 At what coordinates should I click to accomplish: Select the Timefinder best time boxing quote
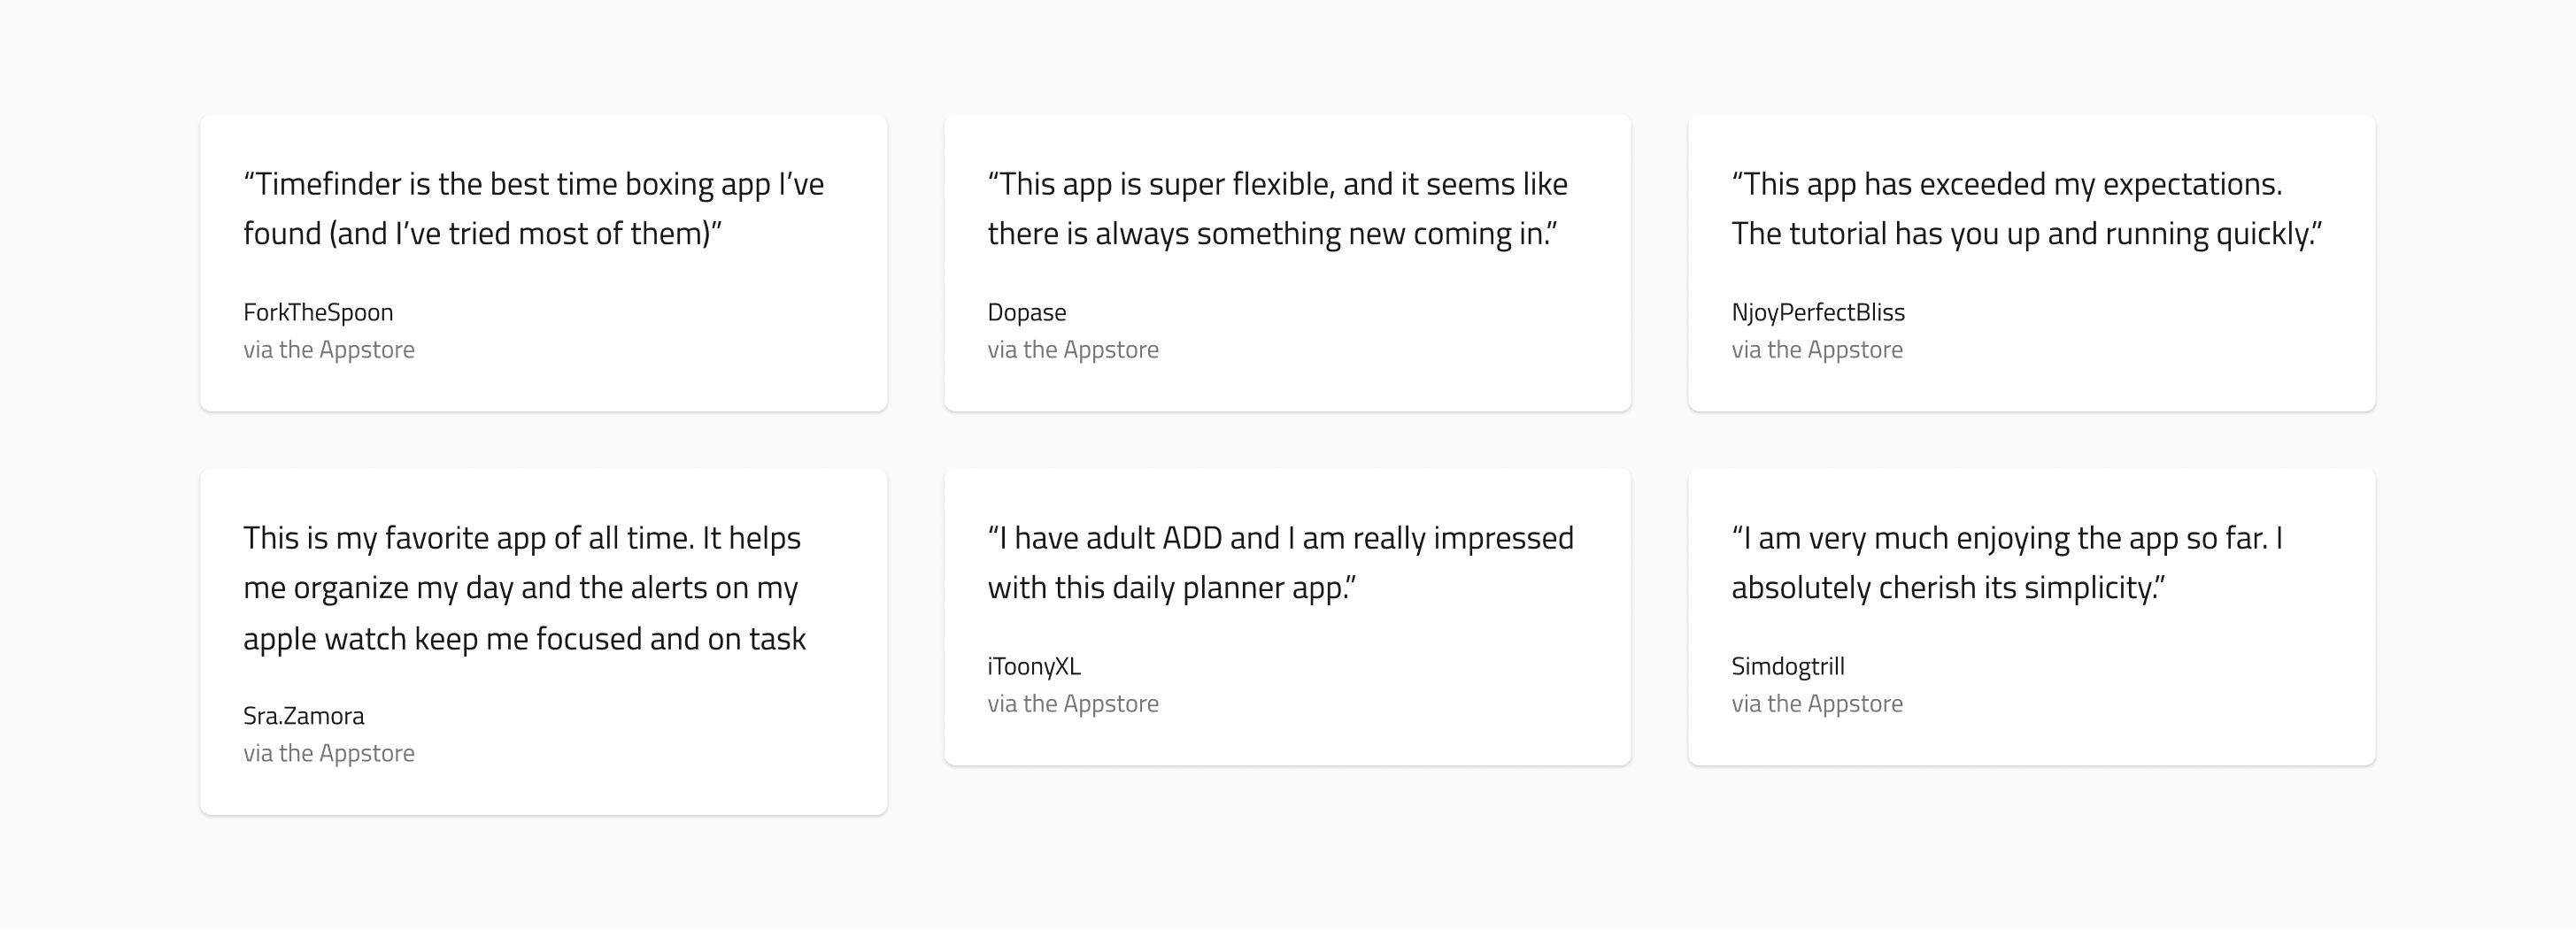[534, 208]
